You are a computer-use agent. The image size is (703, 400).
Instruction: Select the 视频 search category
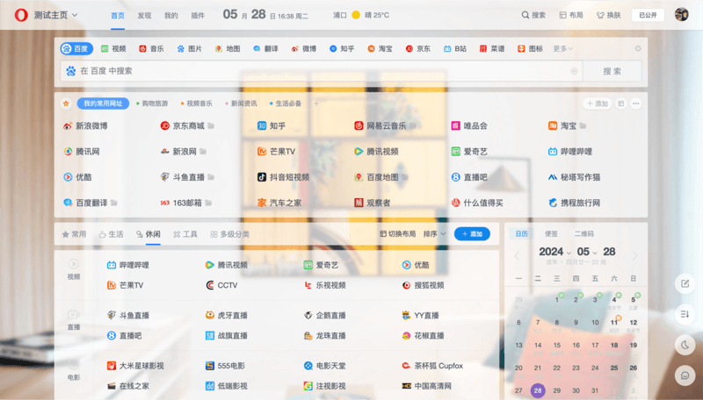coord(113,49)
